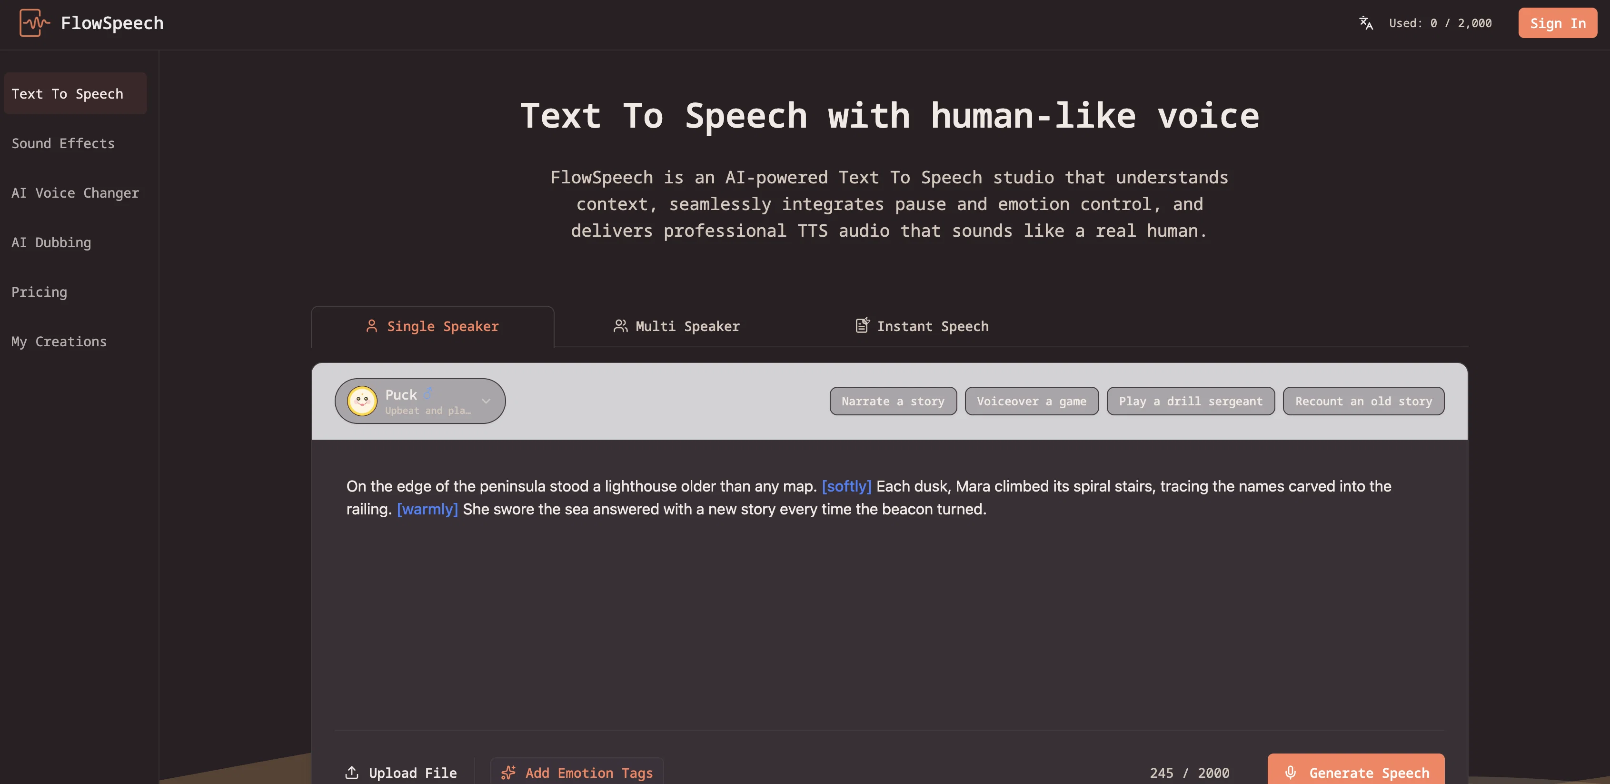The height and width of the screenshot is (784, 1610).
Task: Click the [warmly] emotion tag in text
Action: tap(427, 510)
